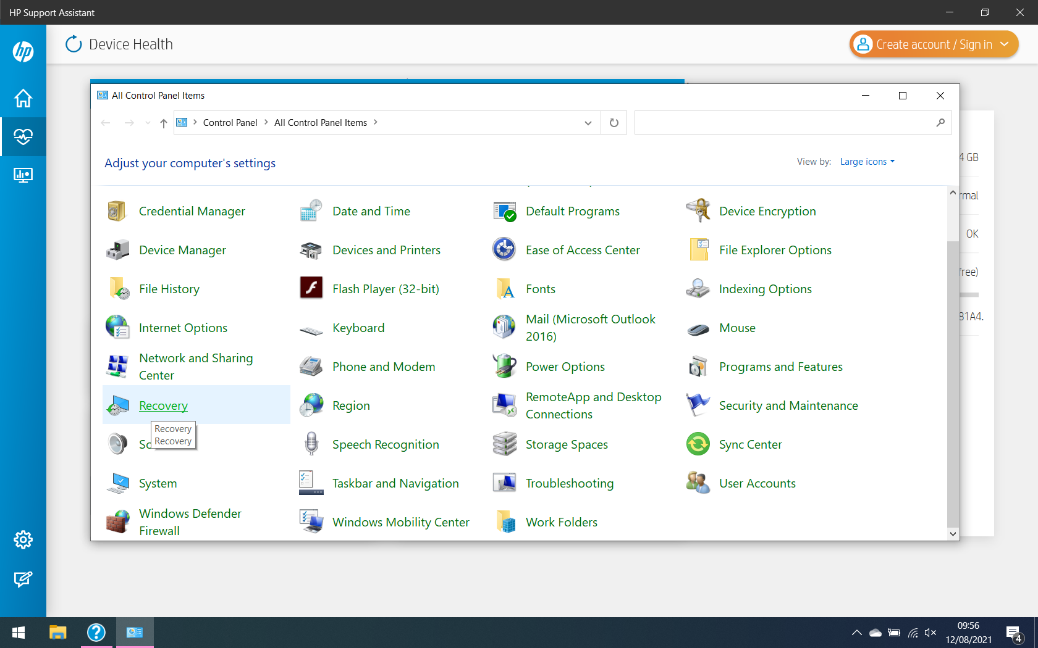Open HP Support Assistant settings gear
Viewport: 1038px width, 648px height.
click(23, 540)
